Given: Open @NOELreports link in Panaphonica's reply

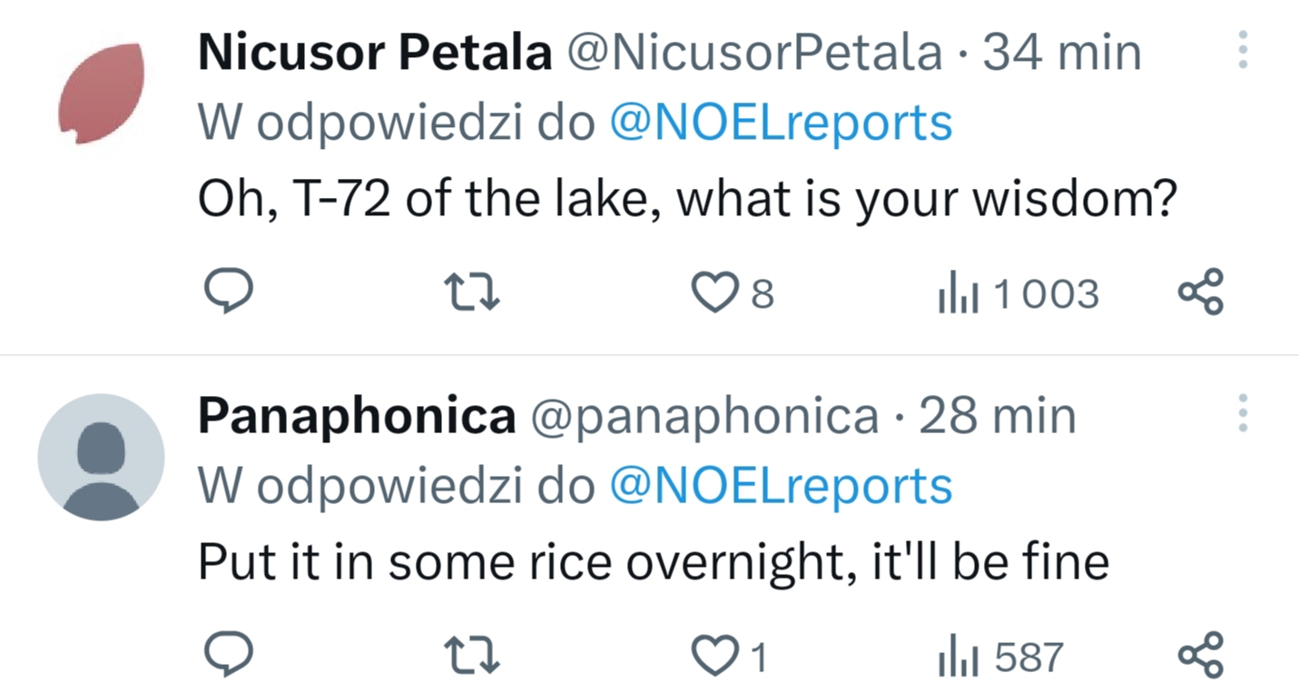Looking at the screenshot, I should (x=781, y=486).
